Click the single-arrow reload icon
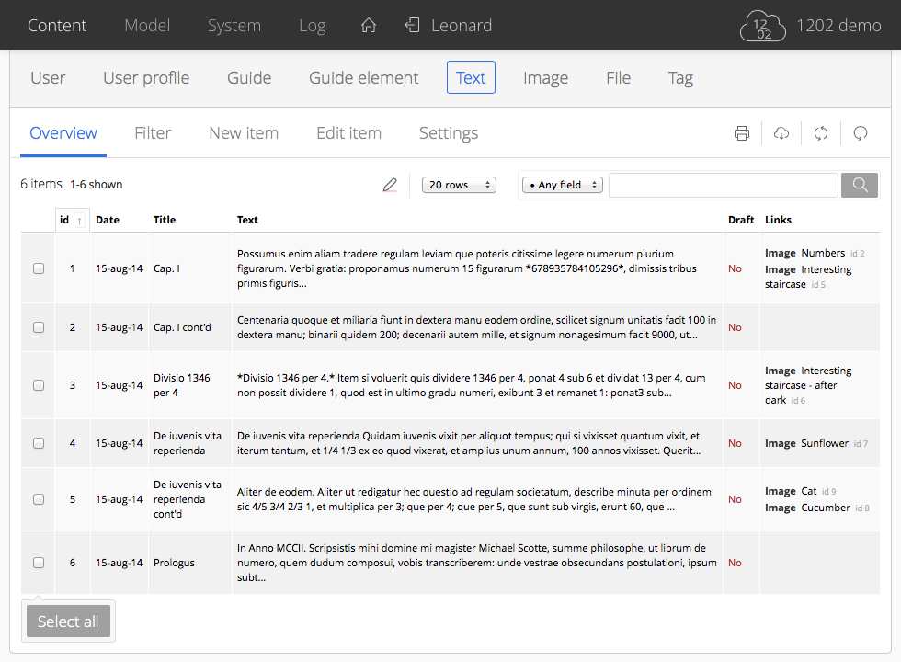 tap(861, 133)
